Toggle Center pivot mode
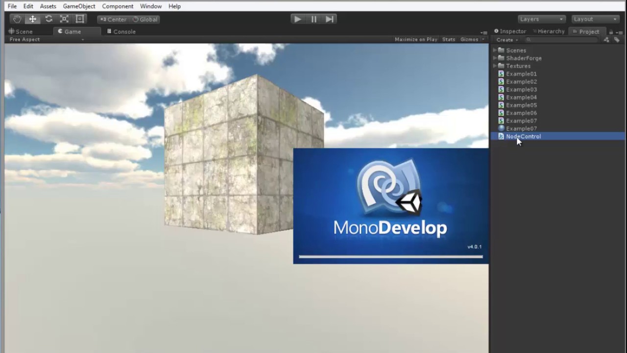 (114, 19)
